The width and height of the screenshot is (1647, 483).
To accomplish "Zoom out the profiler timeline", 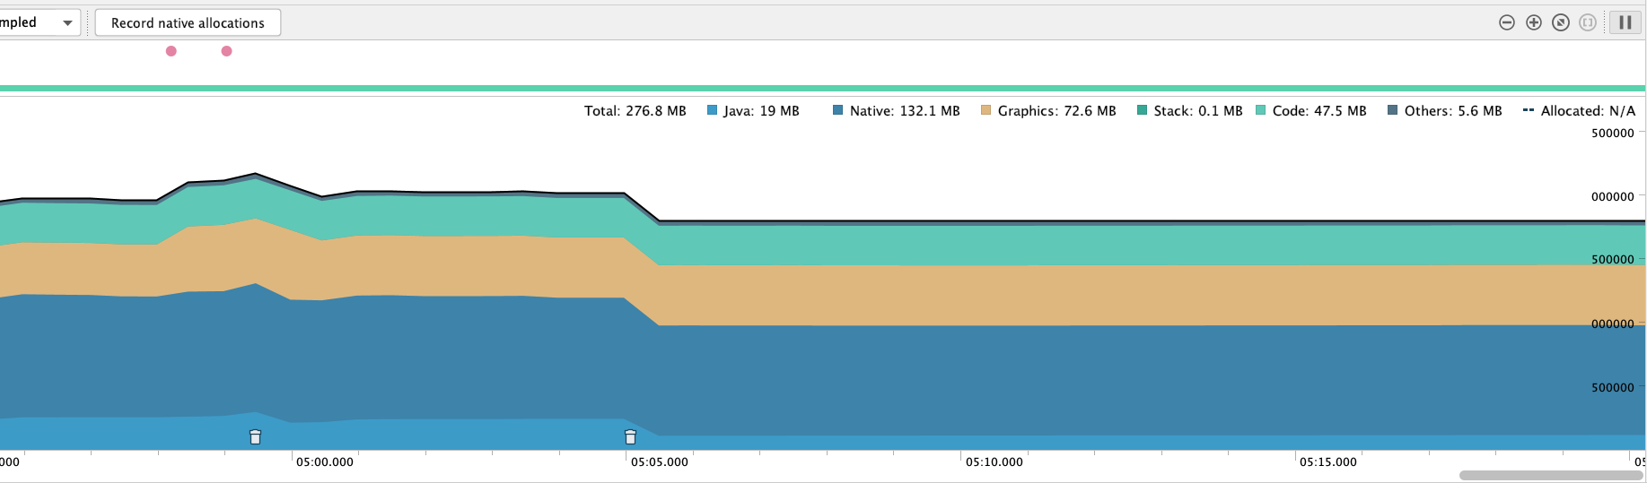I will (1507, 22).
